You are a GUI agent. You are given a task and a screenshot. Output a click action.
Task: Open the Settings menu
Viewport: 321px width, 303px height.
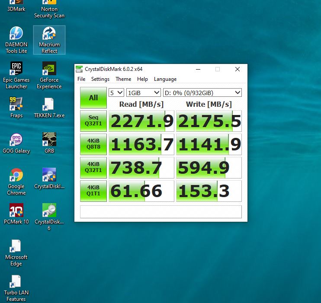[100, 79]
